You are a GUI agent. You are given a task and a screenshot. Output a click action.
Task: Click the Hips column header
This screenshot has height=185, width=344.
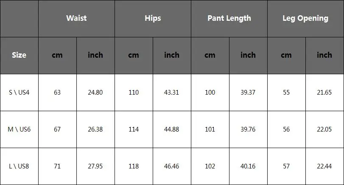click(x=153, y=18)
